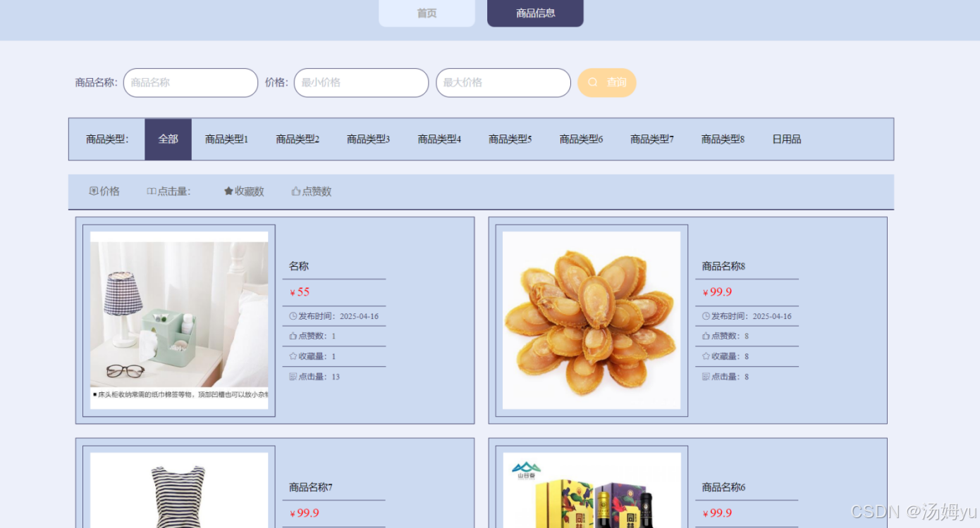Open the dried abalone product image
The image size is (980, 528).
[592, 320]
